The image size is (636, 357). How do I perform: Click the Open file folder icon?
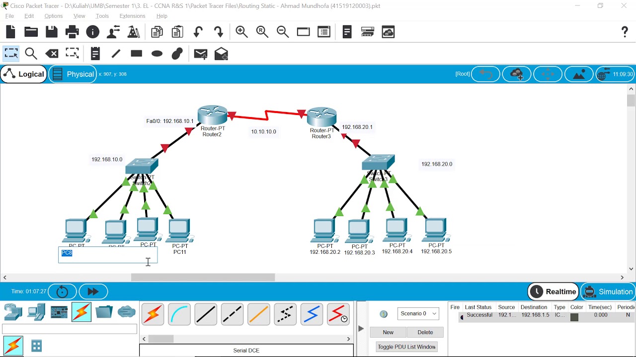click(31, 32)
